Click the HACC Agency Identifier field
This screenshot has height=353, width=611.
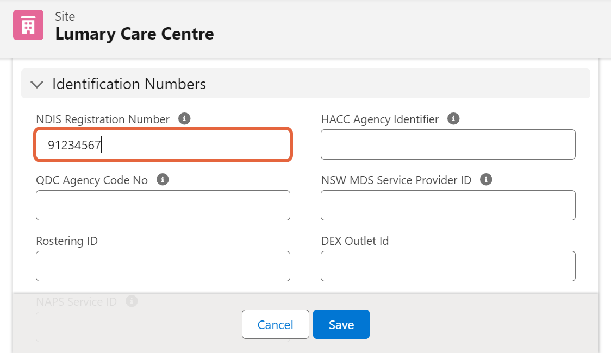448,144
